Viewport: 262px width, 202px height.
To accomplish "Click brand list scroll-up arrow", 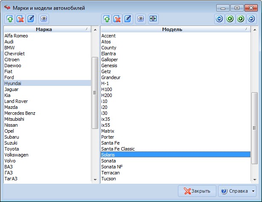I will tap(95, 30).
